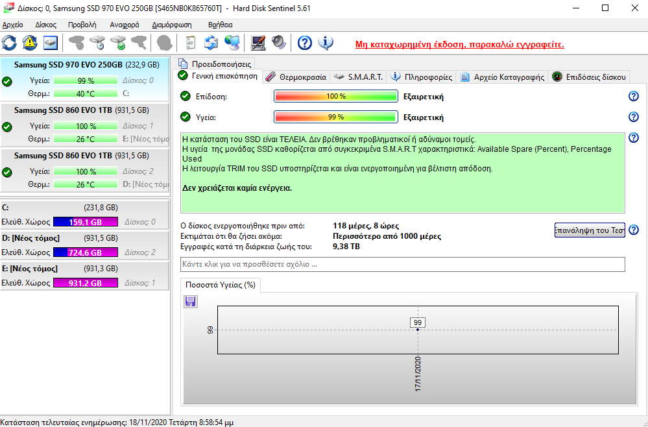
Task: Click the speaker acoustic settings toolbar icon
Action: (279, 43)
